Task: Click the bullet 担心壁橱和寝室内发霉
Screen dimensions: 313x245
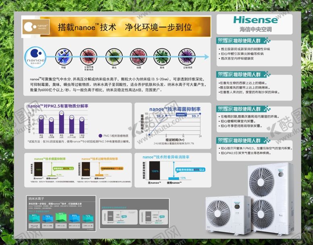Action: pos(237,121)
